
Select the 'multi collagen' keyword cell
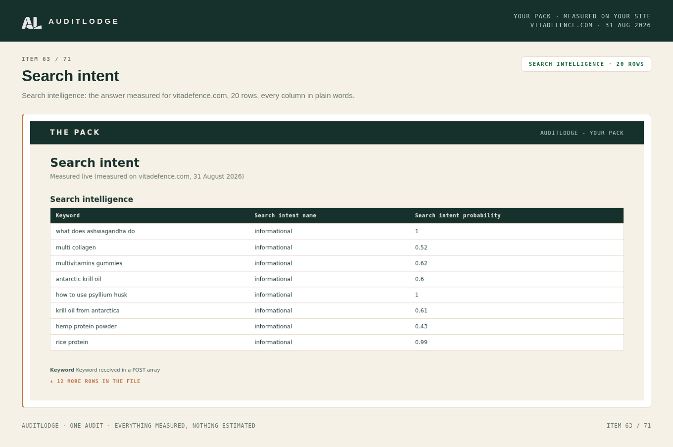(76, 248)
